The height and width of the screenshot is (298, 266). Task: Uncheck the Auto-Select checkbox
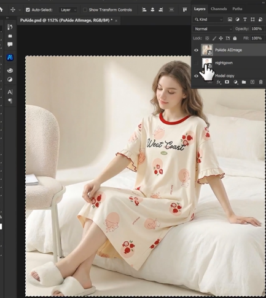[x=28, y=10]
